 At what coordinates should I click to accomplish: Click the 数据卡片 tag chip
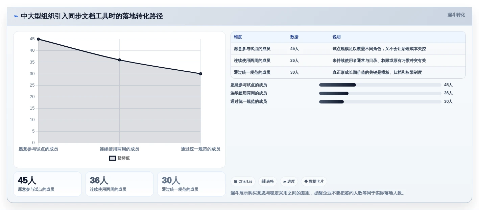tap(314, 182)
